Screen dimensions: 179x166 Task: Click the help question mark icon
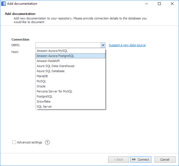click(x=47, y=142)
